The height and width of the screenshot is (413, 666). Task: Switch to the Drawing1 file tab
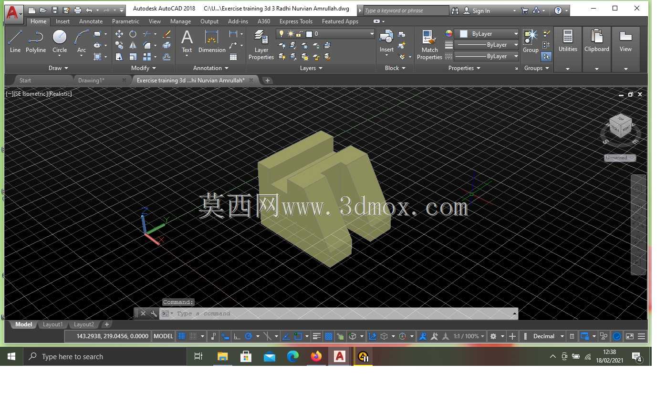point(91,81)
